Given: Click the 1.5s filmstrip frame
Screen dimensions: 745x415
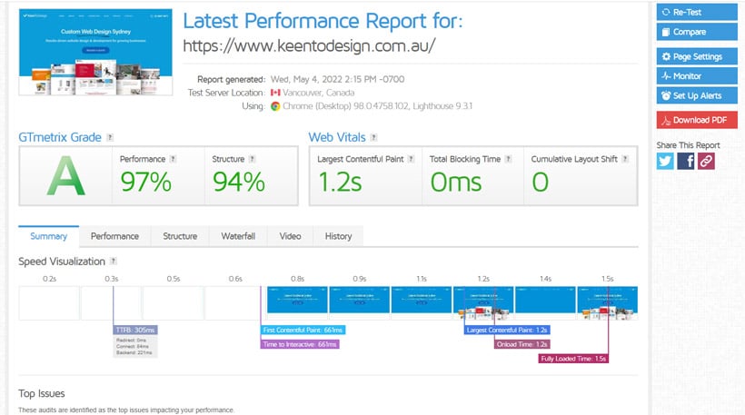Looking at the screenshot, I should tap(607, 302).
